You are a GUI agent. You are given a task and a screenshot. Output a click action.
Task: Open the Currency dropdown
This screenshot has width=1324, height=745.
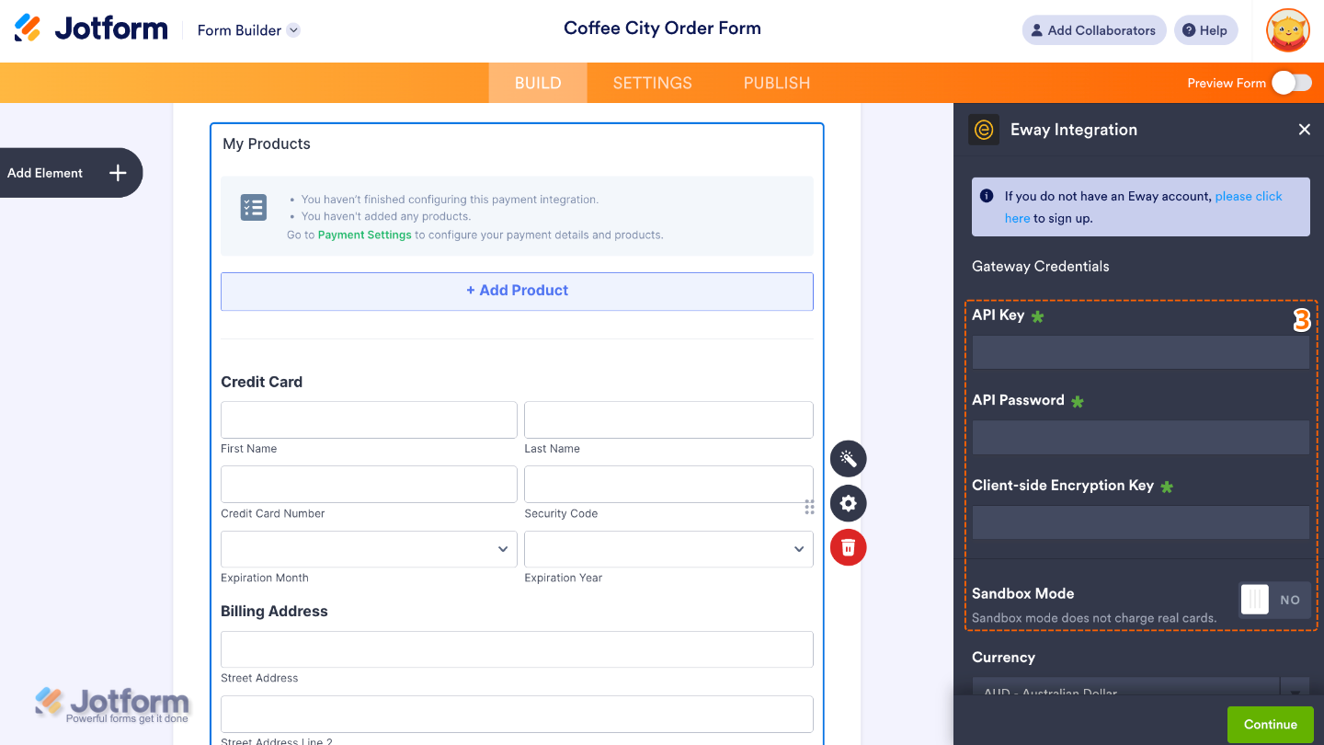coord(1141,688)
